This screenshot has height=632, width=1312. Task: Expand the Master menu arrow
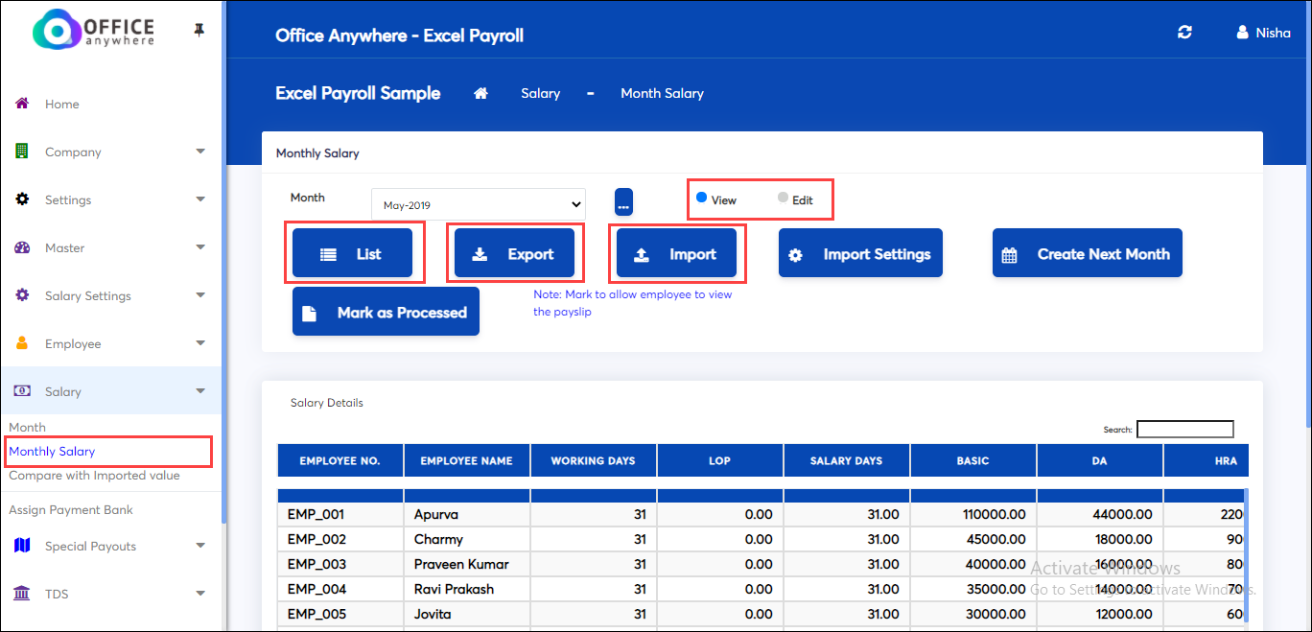click(200, 247)
